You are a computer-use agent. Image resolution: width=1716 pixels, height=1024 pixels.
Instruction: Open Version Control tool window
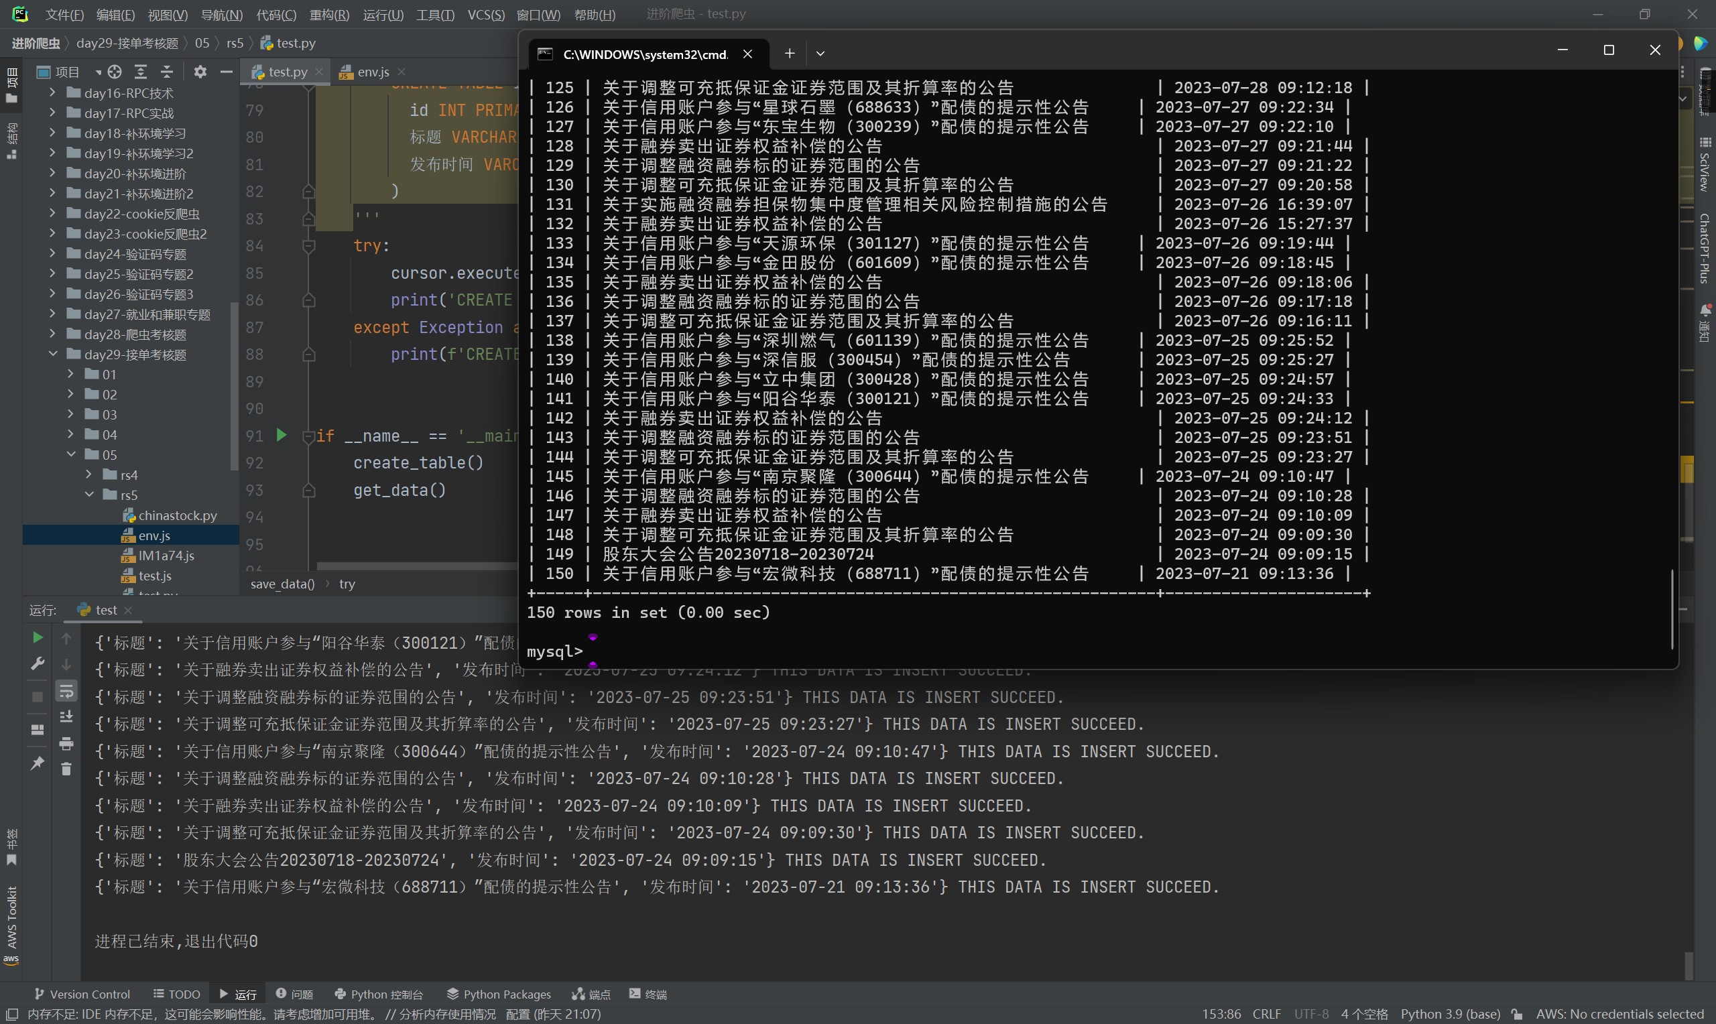coord(82,994)
